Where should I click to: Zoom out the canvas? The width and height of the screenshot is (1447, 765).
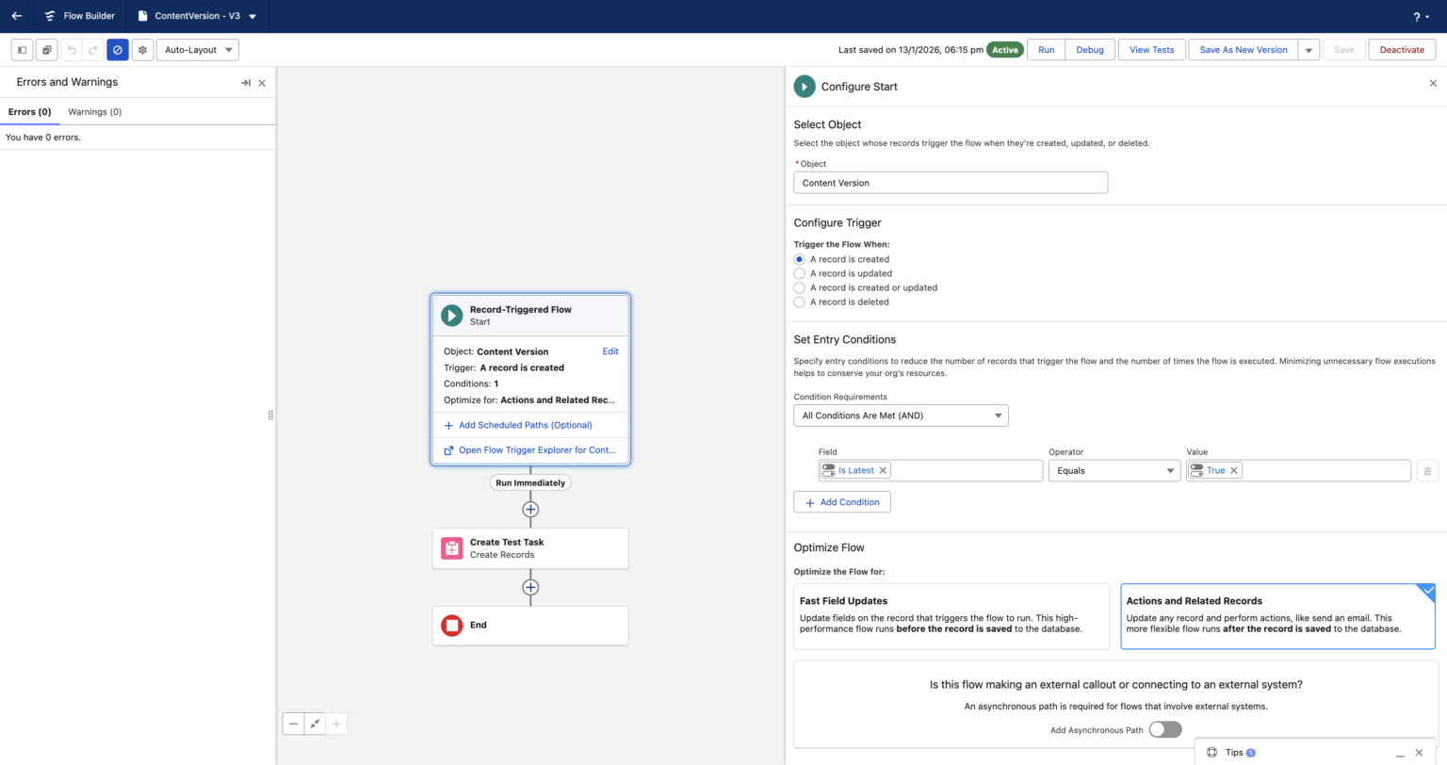tap(293, 724)
